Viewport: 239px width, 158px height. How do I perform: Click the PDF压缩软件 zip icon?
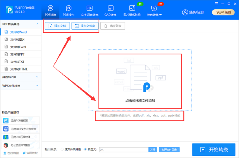tap(6, 137)
